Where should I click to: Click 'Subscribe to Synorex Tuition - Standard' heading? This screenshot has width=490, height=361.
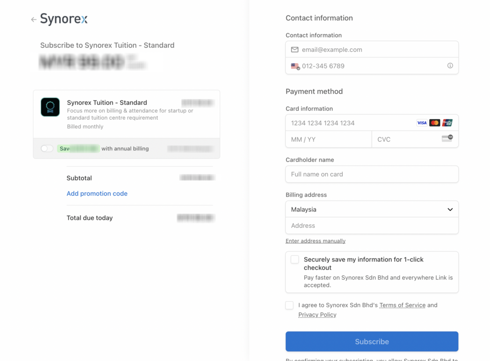pyautogui.click(x=107, y=45)
